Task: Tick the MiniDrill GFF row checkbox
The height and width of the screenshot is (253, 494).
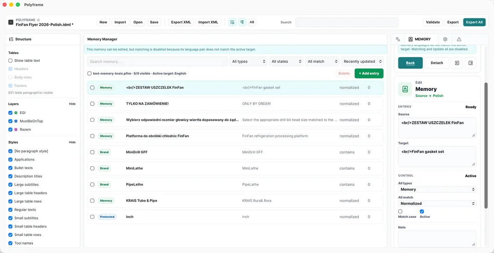Action: click(92, 152)
